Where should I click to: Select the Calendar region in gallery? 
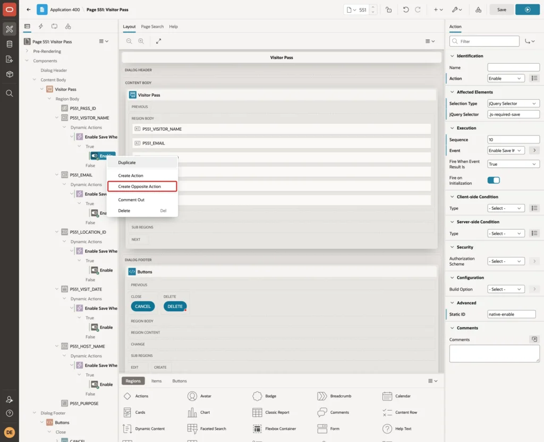click(x=396, y=396)
